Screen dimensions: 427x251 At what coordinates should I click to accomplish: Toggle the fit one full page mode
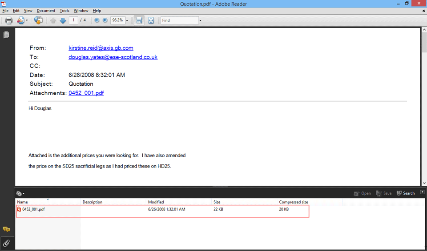151,20
